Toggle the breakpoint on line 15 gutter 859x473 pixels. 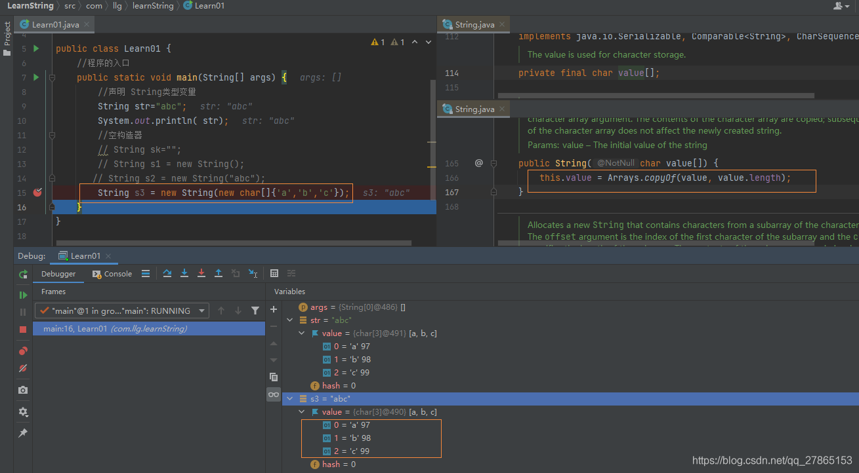coord(37,192)
